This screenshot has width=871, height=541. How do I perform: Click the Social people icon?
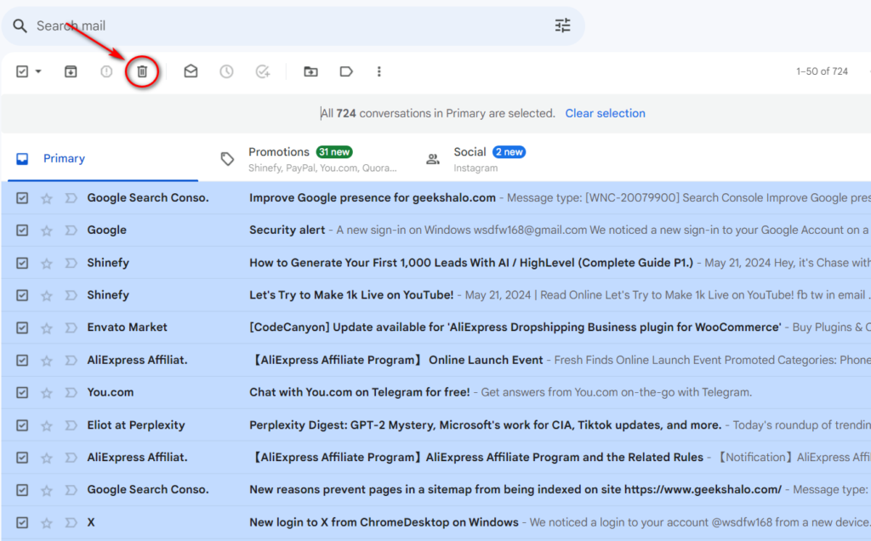pyautogui.click(x=433, y=159)
